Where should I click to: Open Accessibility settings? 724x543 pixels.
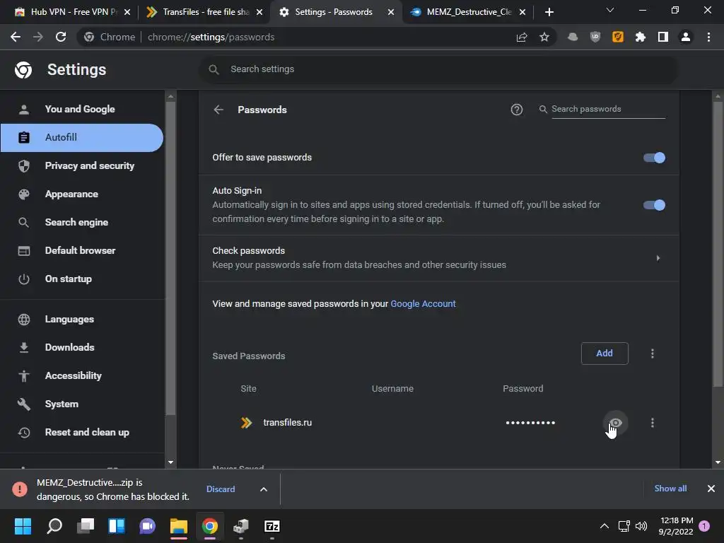(82, 376)
